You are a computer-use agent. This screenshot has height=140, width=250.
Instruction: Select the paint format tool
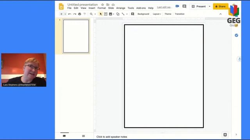tap(85, 14)
